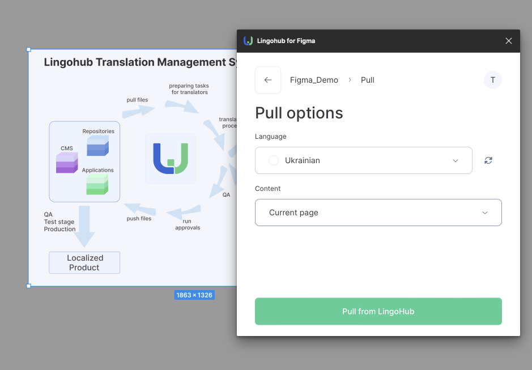Click the Pull breadcrumb label

click(368, 80)
